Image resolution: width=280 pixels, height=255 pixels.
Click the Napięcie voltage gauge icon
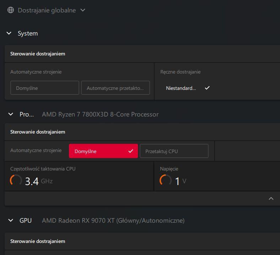(166, 180)
